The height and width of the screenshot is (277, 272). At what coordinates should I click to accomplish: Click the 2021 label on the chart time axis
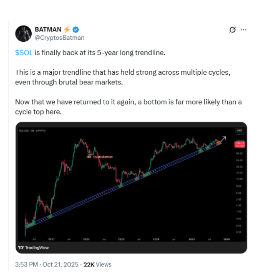click(x=51, y=239)
